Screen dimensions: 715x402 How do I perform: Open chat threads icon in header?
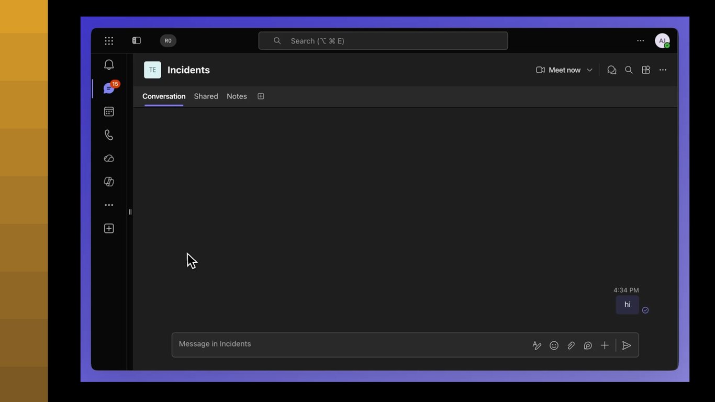[x=611, y=70]
